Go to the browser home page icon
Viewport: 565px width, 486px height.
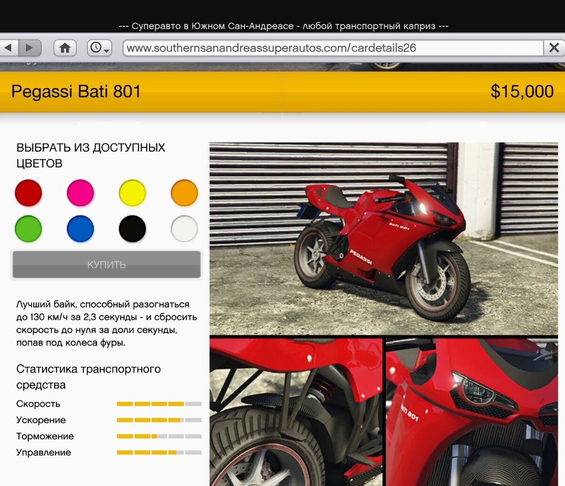tap(65, 48)
